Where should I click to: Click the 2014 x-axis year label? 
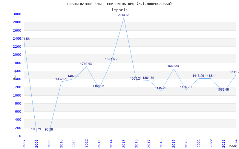click(x=111, y=144)
